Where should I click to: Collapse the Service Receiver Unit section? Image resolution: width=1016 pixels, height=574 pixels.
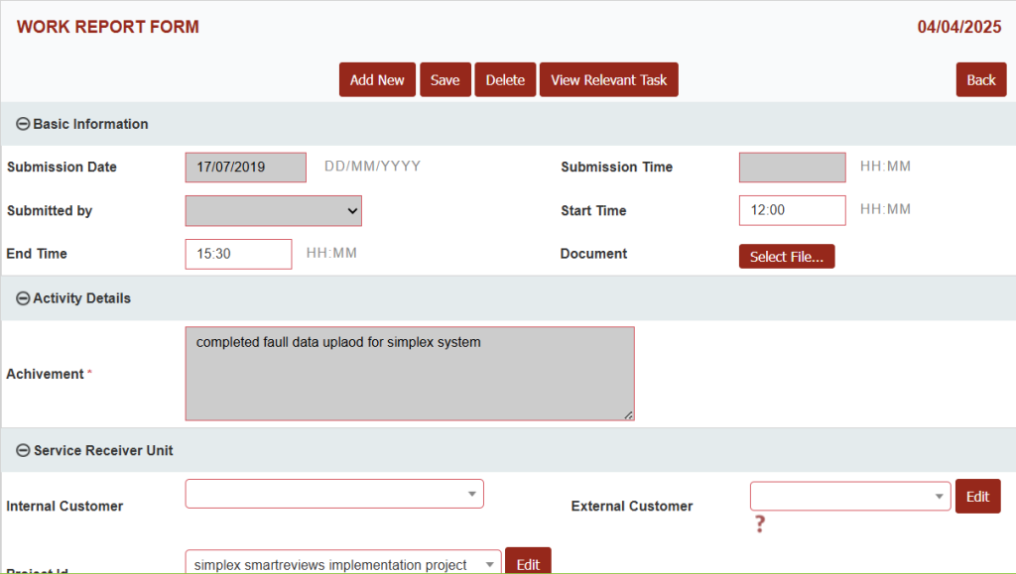click(x=23, y=450)
